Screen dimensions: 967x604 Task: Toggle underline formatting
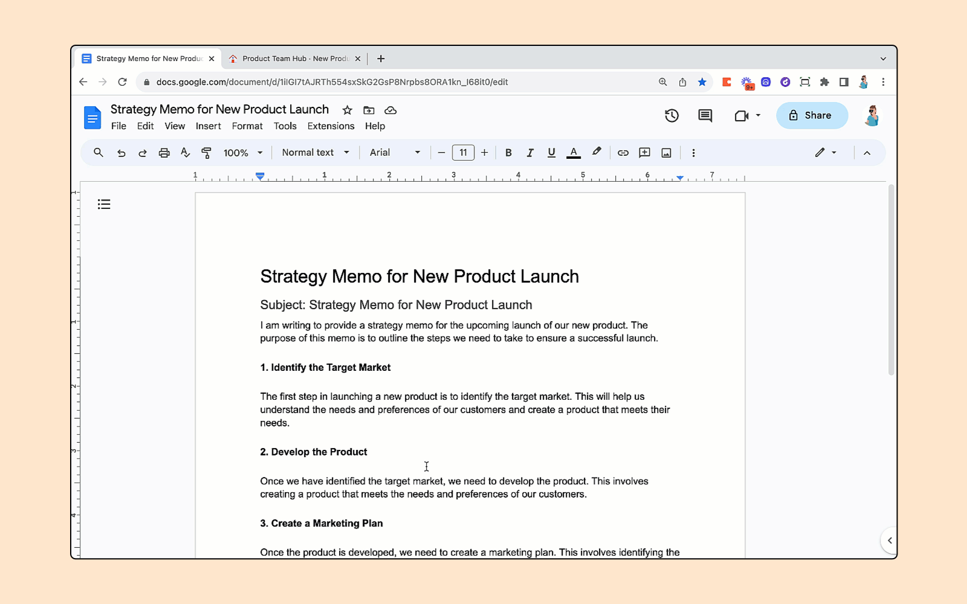pos(551,153)
